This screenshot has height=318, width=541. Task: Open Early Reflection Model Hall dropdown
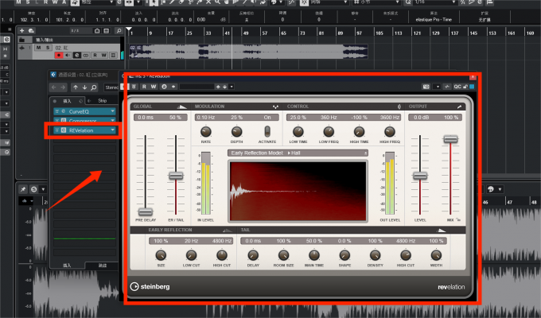(298, 153)
